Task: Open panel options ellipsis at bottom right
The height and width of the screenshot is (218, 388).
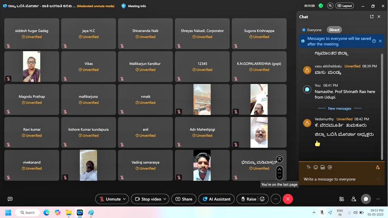Action: click(378, 199)
